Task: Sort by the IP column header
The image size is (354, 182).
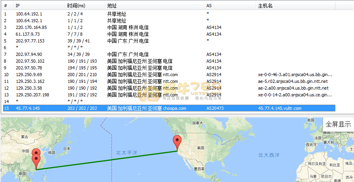Action: click(17, 6)
